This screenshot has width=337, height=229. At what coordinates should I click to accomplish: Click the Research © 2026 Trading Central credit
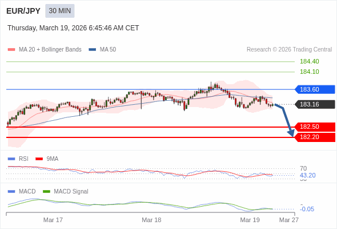click(x=289, y=50)
